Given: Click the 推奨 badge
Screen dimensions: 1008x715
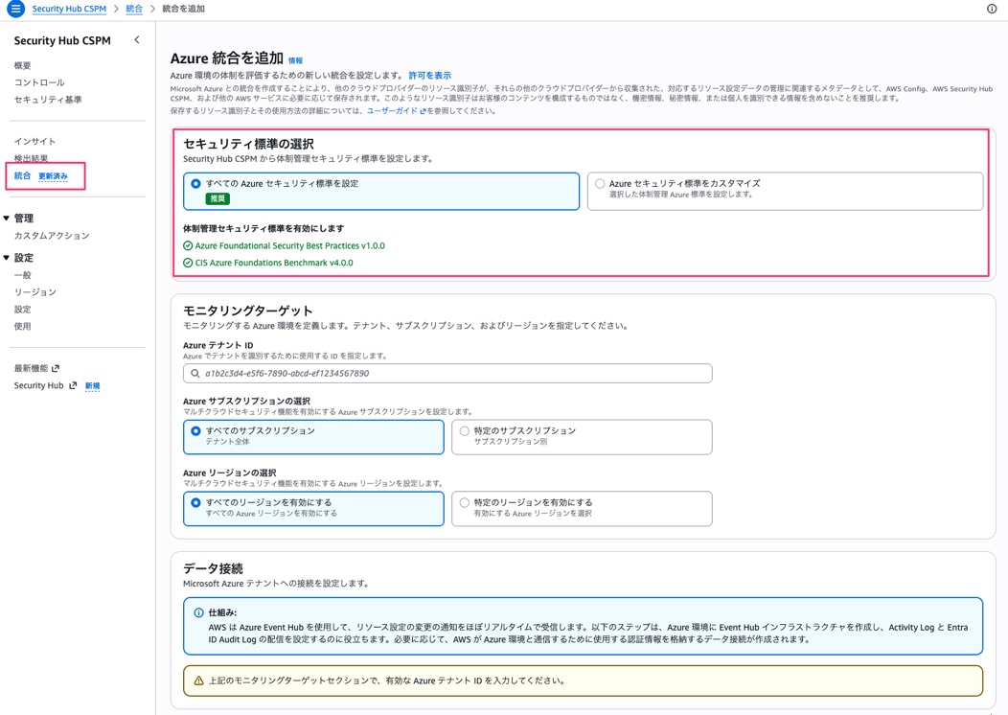Looking at the screenshot, I should click(x=218, y=198).
